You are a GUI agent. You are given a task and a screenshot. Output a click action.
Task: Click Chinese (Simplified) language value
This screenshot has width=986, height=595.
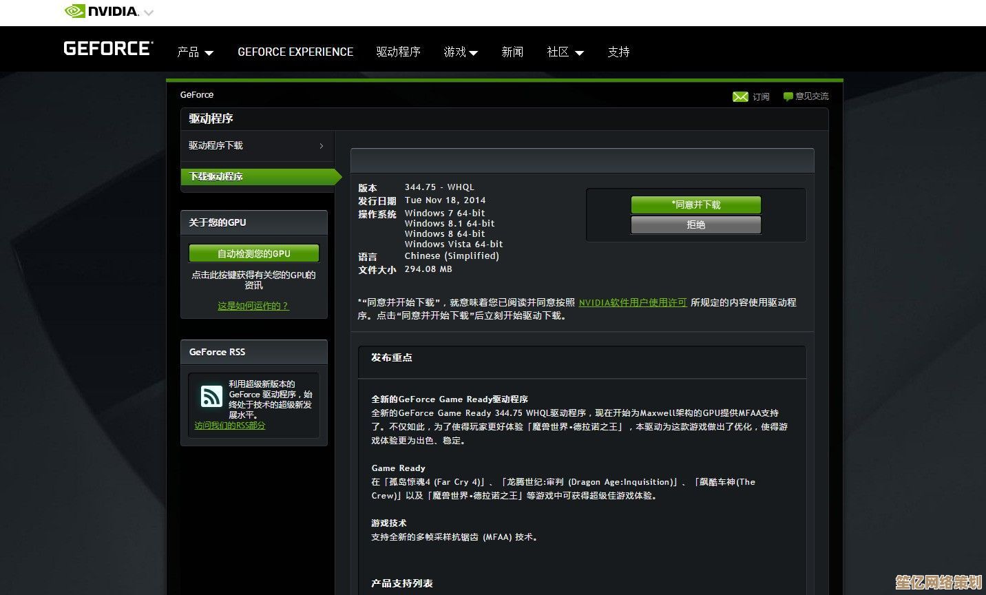tap(452, 256)
